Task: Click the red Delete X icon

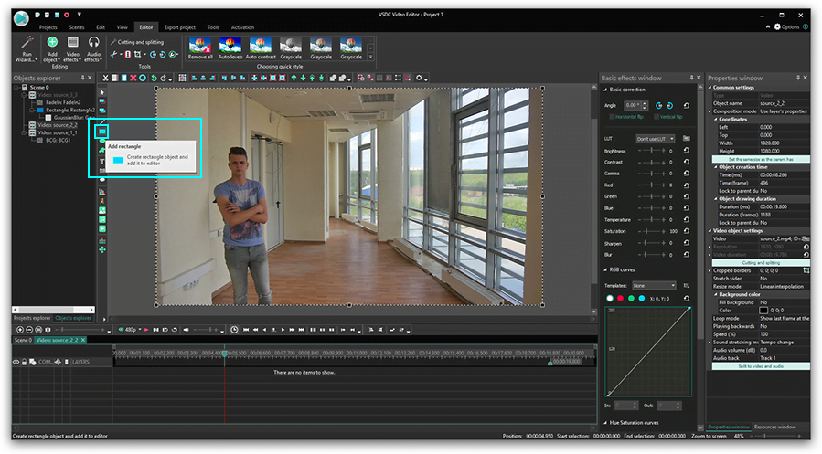Action: coord(133,78)
